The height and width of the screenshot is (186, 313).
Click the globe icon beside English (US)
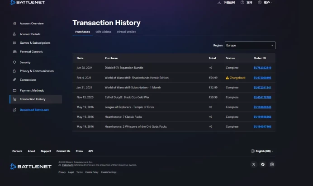pyautogui.click(x=253, y=151)
